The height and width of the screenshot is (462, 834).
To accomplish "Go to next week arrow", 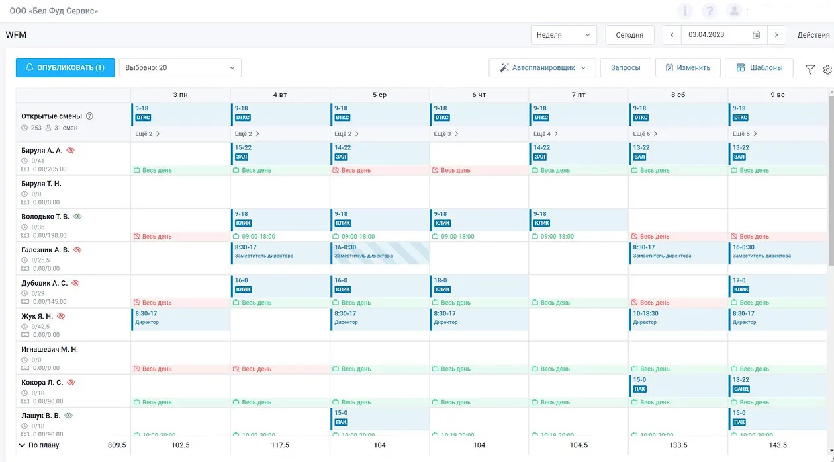I will pos(776,35).
